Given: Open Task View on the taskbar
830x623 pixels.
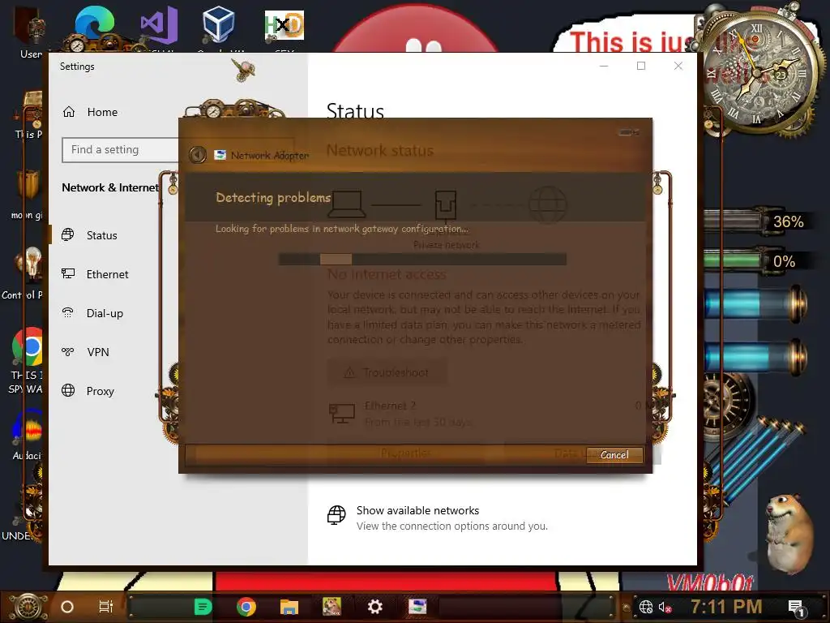Looking at the screenshot, I should point(106,607).
